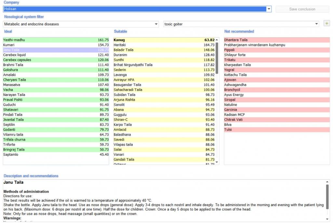
Task: Click the Tulsi row
Action: click(x=277, y=130)
